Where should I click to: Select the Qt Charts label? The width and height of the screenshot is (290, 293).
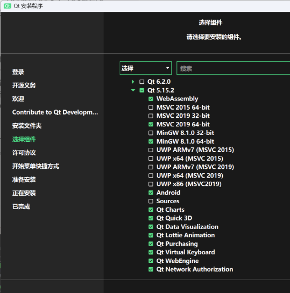pyautogui.click(x=171, y=210)
